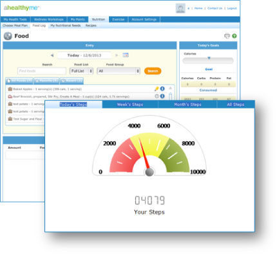Viewport: 279px width, 257px height.
Task: Open the Exercise menu tab
Action: [119, 19]
